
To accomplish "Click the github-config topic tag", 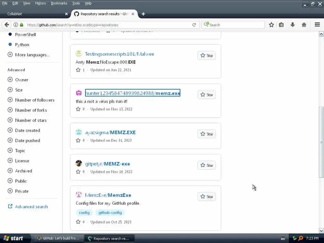I will point(110,213).
